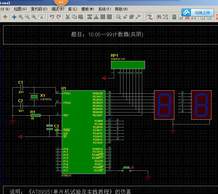The width and height of the screenshot is (218, 194).
Task: Click the block rotate icon
Action: [103, 17]
